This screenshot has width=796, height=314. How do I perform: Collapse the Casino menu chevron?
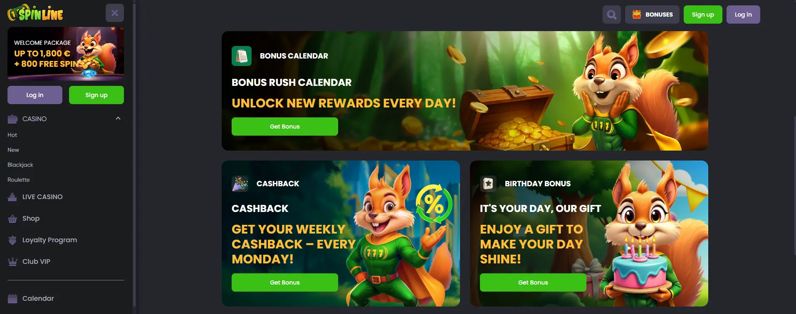[x=118, y=119]
